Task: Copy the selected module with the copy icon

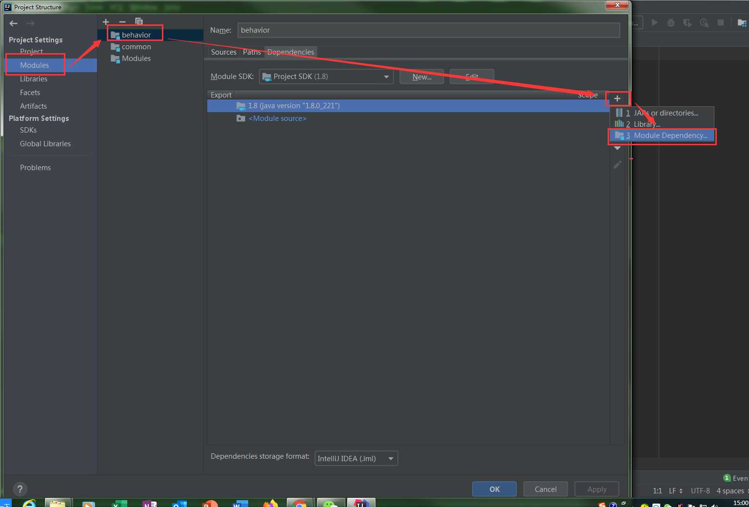Action: 139,22
